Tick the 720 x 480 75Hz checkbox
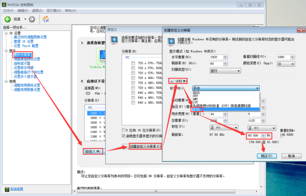Image resolution: width=306 pixels, height=196 pixels. (133, 78)
